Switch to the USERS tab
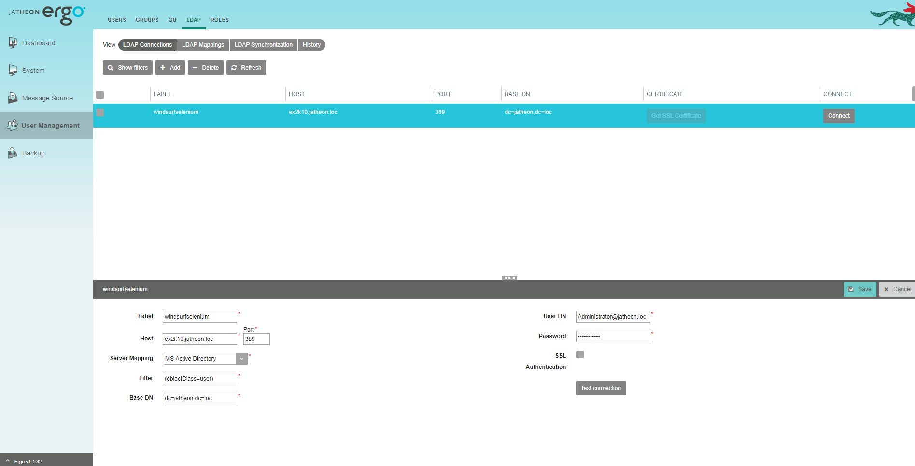This screenshot has width=915, height=466. (117, 20)
